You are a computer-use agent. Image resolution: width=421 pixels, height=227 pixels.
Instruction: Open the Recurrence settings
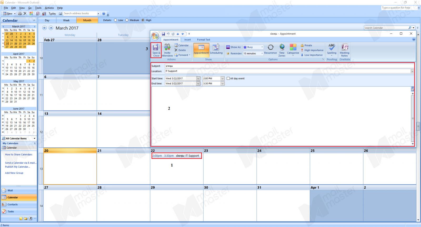270,50
